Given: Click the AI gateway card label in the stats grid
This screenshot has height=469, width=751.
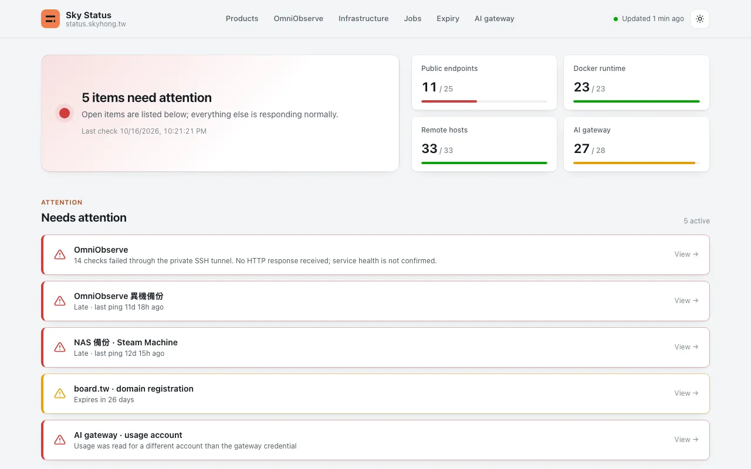Looking at the screenshot, I should 592,130.
